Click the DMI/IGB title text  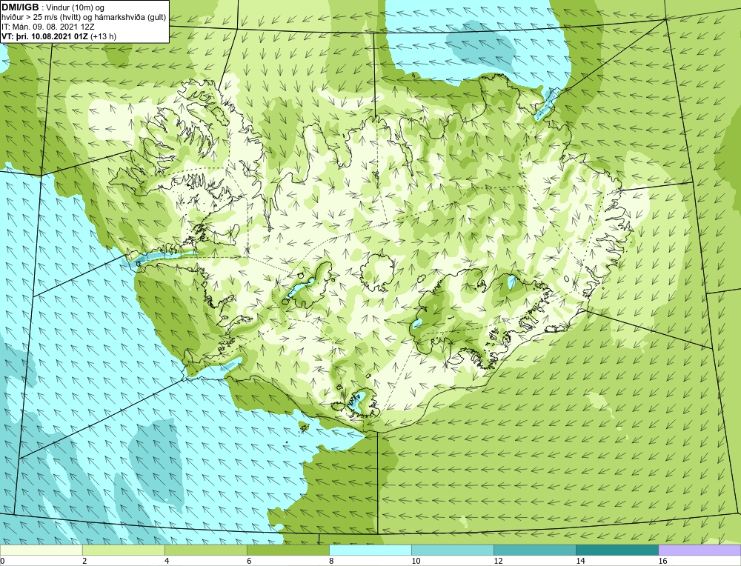tap(20, 7)
